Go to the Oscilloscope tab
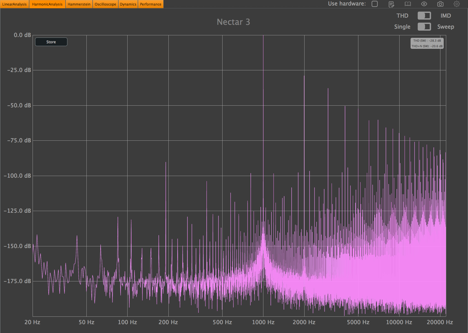This screenshot has height=333, width=468. pyautogui.click(x=105, y=4)
